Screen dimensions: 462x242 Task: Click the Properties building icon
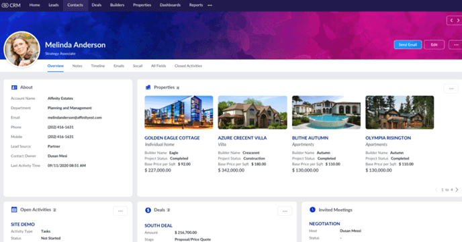coord(148,87)
